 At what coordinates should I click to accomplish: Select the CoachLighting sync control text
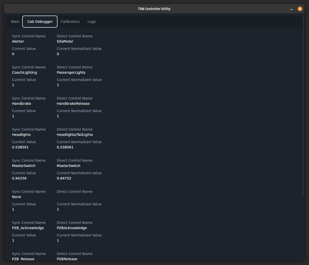pyautogui.click(x=24, y=72)
